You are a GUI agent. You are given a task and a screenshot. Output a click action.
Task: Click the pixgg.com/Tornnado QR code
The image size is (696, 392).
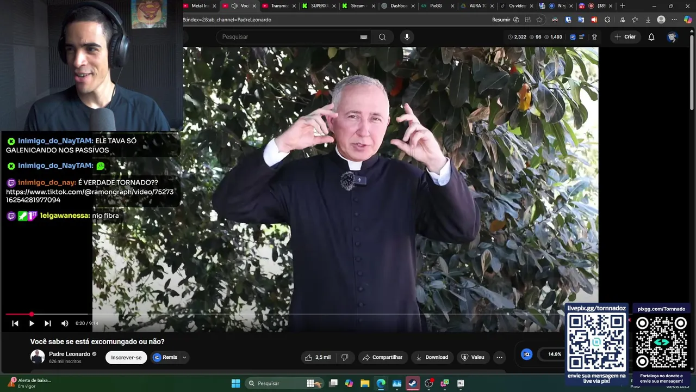661,342
